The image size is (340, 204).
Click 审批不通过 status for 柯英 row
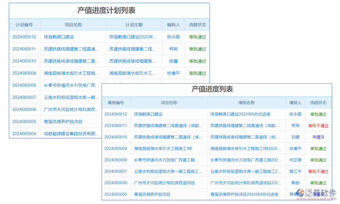[x=318, y=125]
